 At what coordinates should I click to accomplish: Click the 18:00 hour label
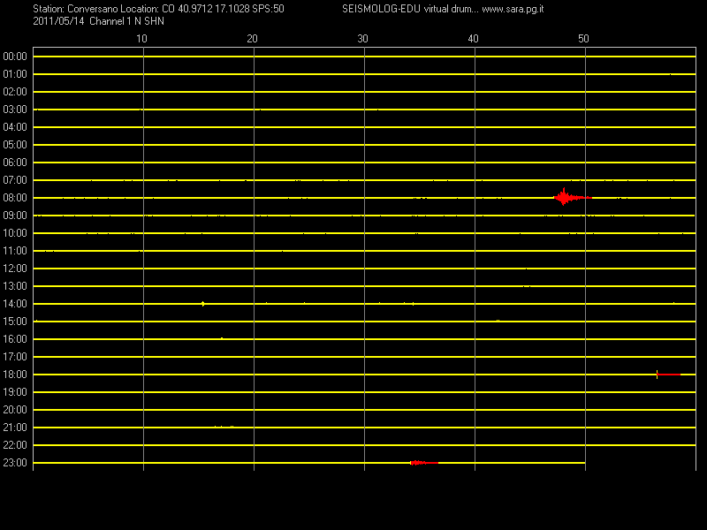pos(15,375)
